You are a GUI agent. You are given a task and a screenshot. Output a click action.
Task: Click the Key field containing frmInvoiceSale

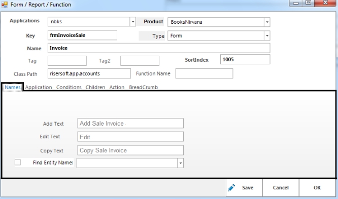[x=82, y=35]
